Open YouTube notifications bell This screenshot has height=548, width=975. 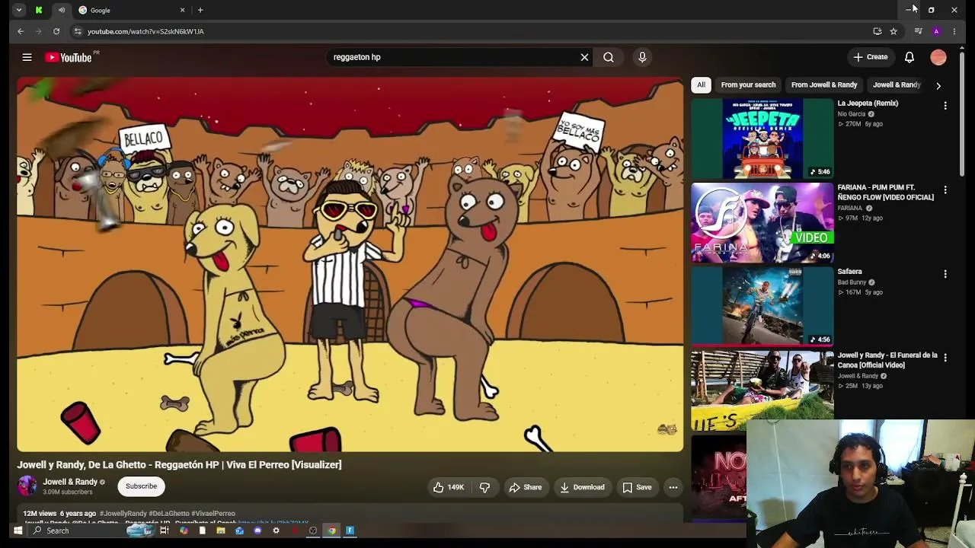[x=909, y=57]
